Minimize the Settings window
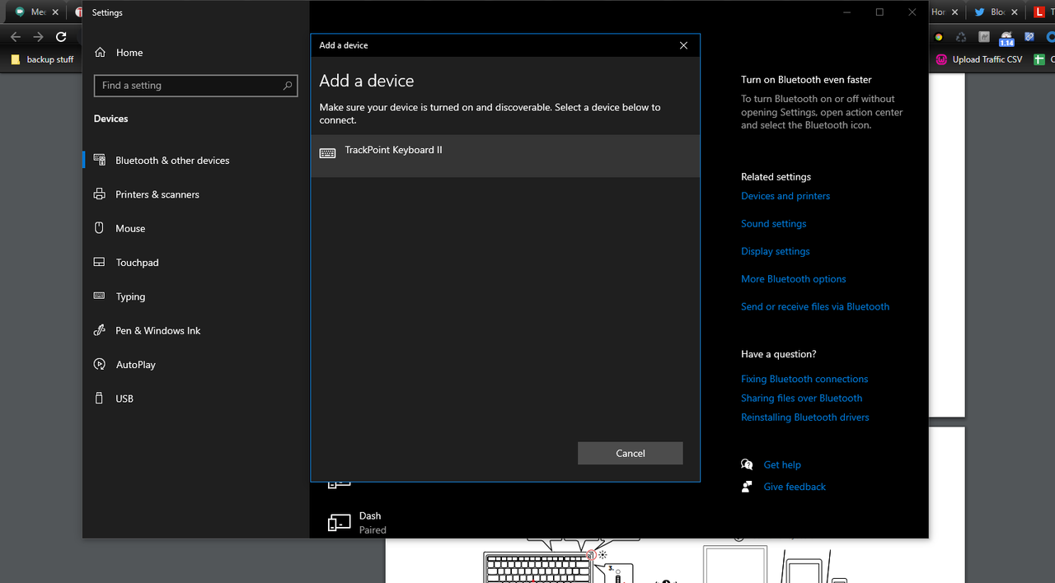This screenshot has width=1055, height=583. (x=847, y=12)
